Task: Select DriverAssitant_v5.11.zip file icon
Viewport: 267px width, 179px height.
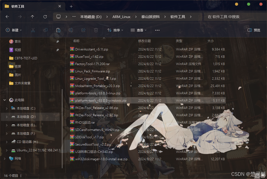Action: pyautogui.click(x=72, y=49)
